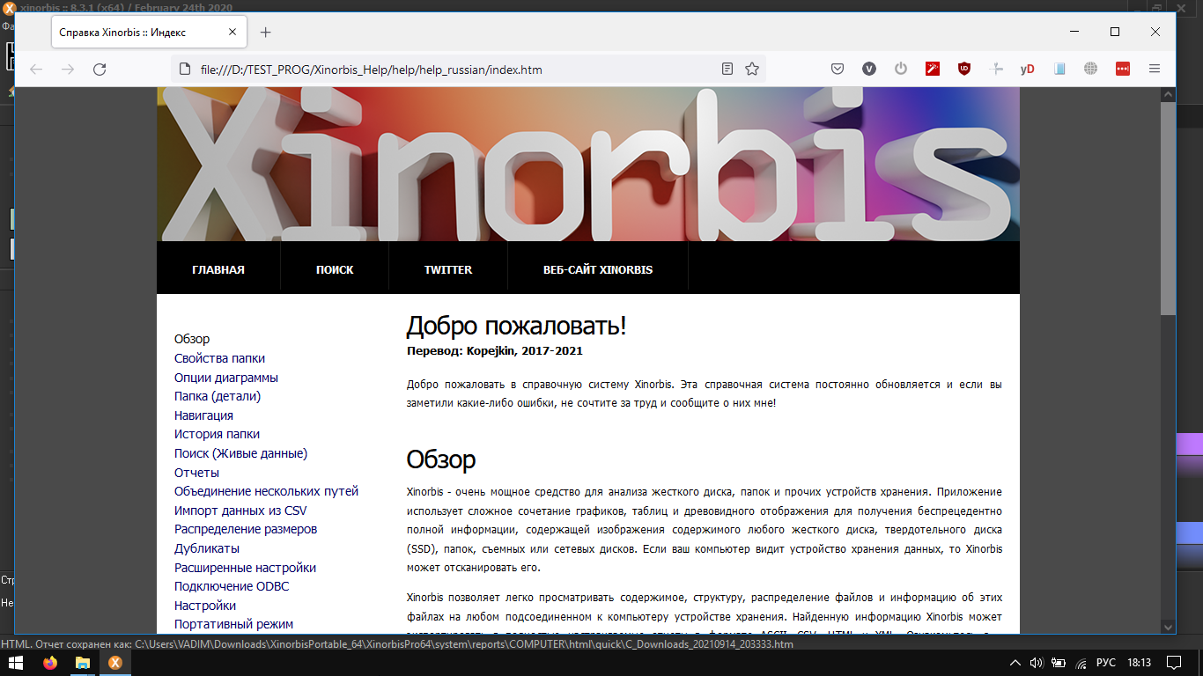Open the История папки link
The image size is (1203, 676).
(217, 434)
